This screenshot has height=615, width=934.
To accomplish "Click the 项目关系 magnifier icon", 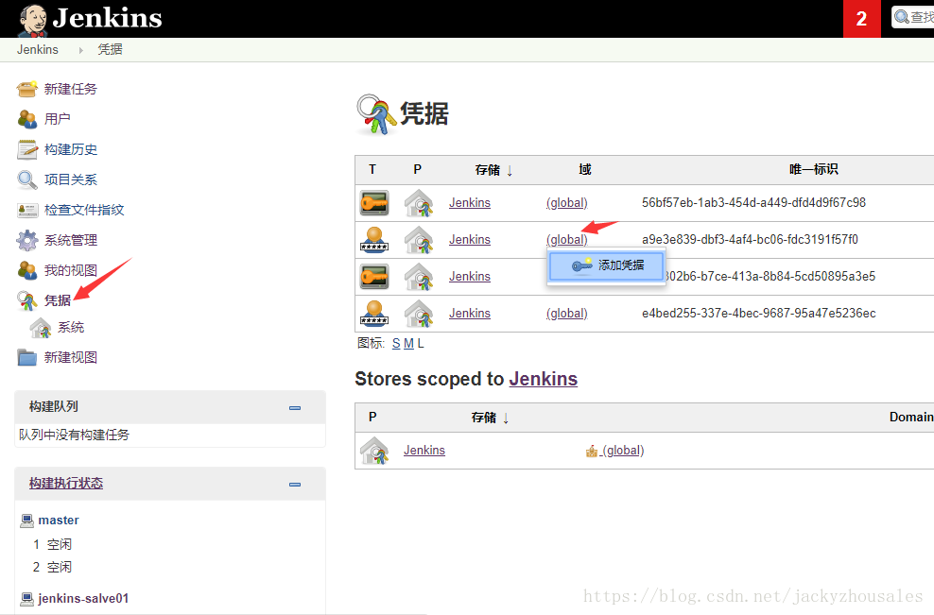I will coord(26,179).
